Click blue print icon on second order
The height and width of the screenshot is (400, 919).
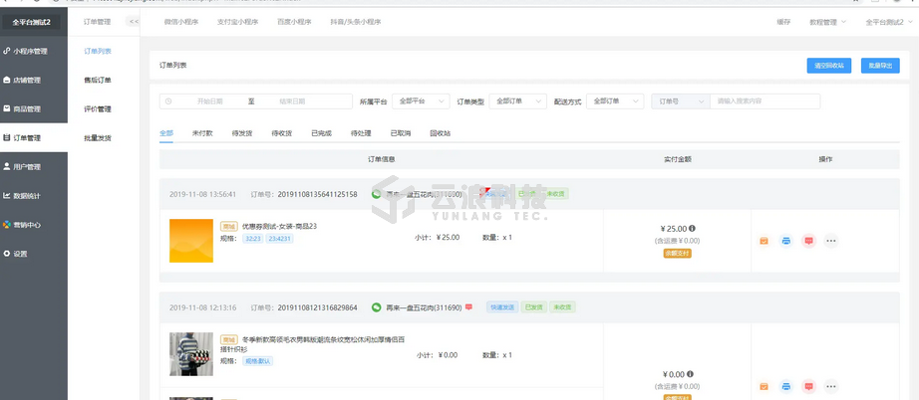click(x=785, y=385)
